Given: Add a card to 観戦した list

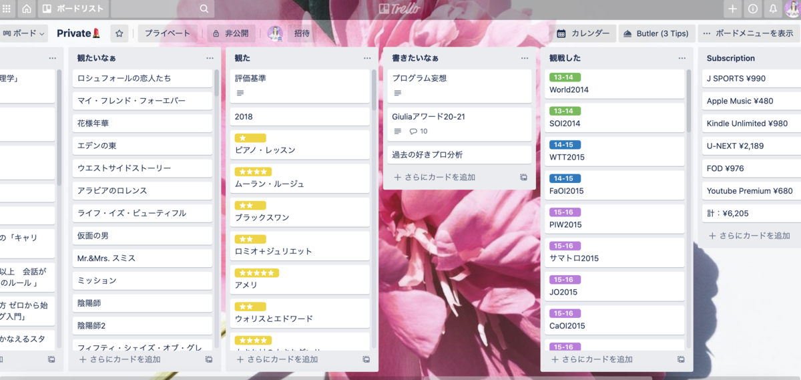Looking at the screenshot, I should (x=593, y=359).
